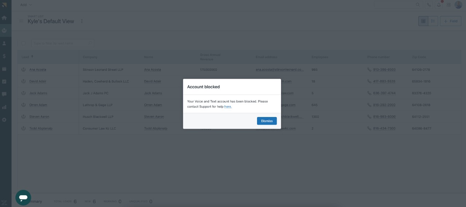This screenshot has width=466, height=207.
Task: Open the smart list hamburger menu
Action: (x=21, y=21)
